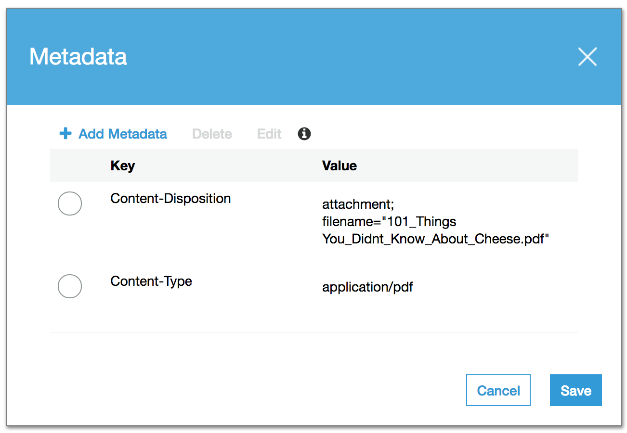Click the Metadata dialog title
Screen dimensions: 627x433
tap(78, 56)
